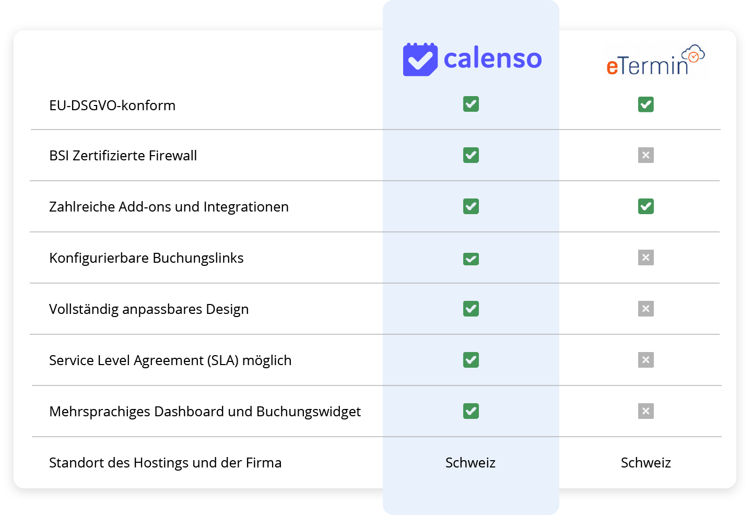
Task: Click calenso's checkmark for Vollständig anpassbares Design
Action: pos(471,309)
